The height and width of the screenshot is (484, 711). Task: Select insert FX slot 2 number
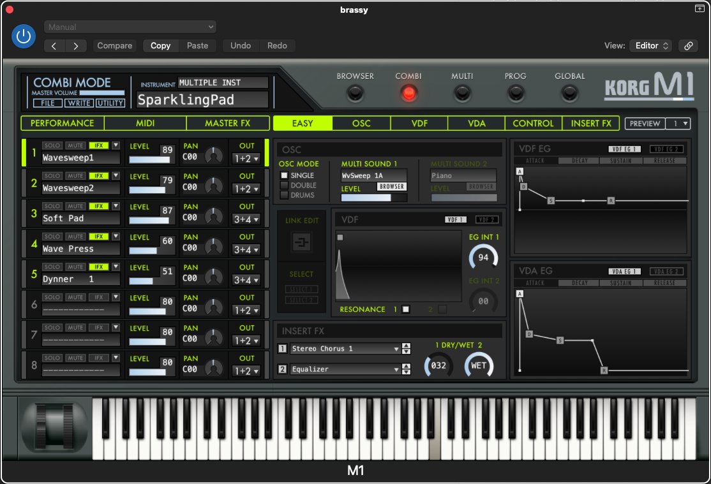click(x=282, y=369)
